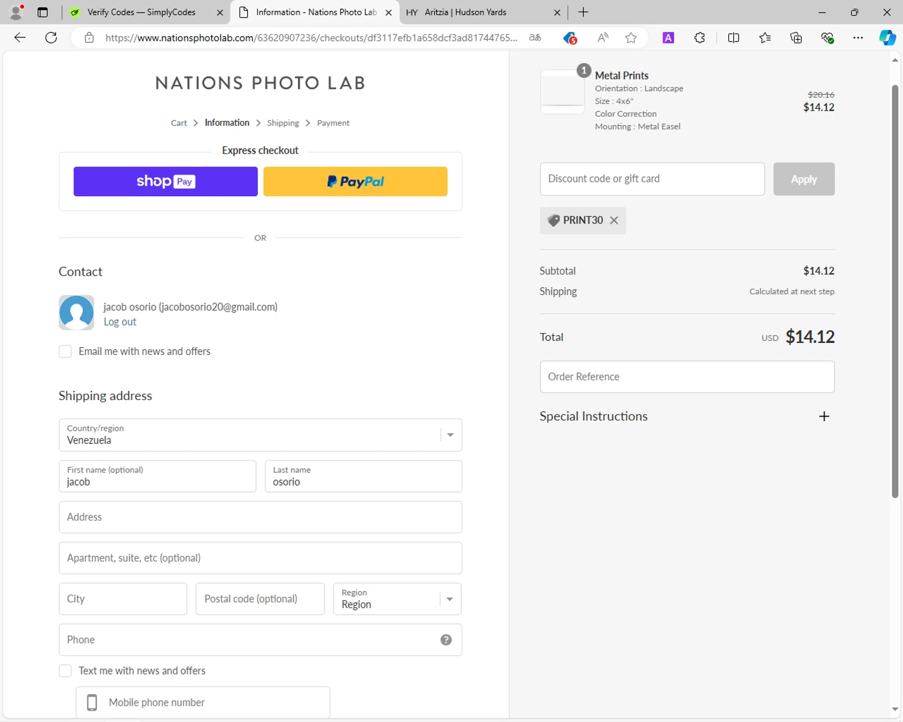Click the Mobile phone number field

click(203, 702)
